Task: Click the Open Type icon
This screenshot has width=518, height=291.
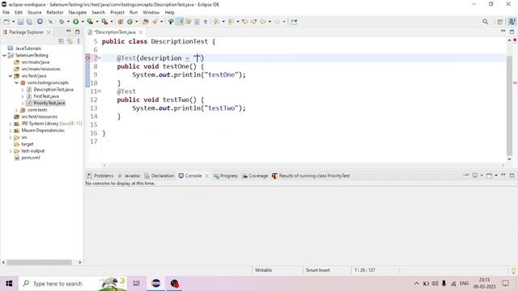Action: tap(146, 22)
